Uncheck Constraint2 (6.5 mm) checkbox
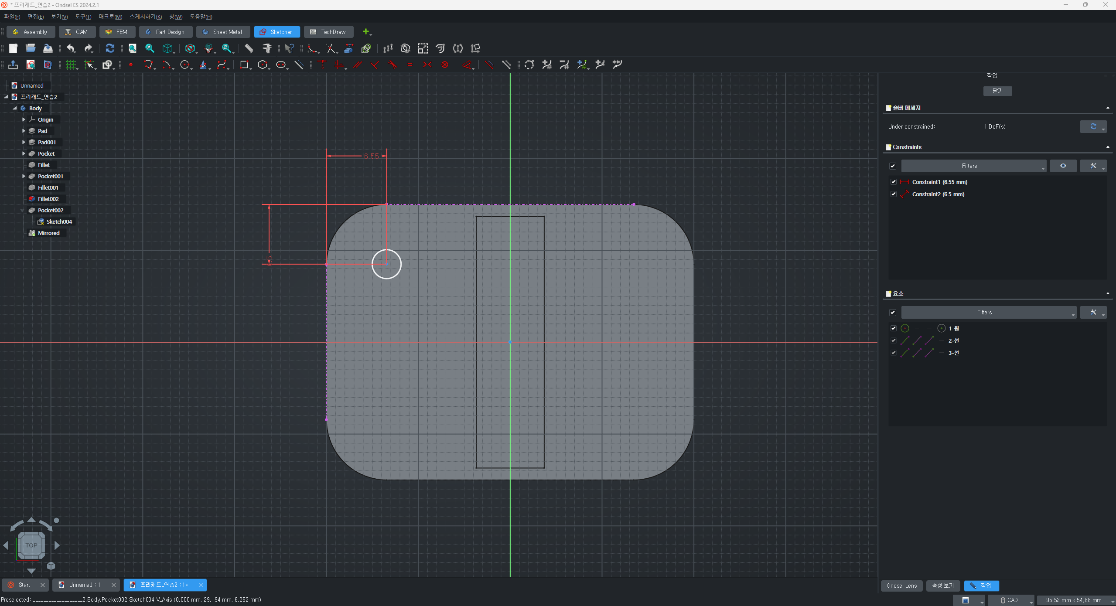This screenshot has height=606, width=1116. coord(894,194)
